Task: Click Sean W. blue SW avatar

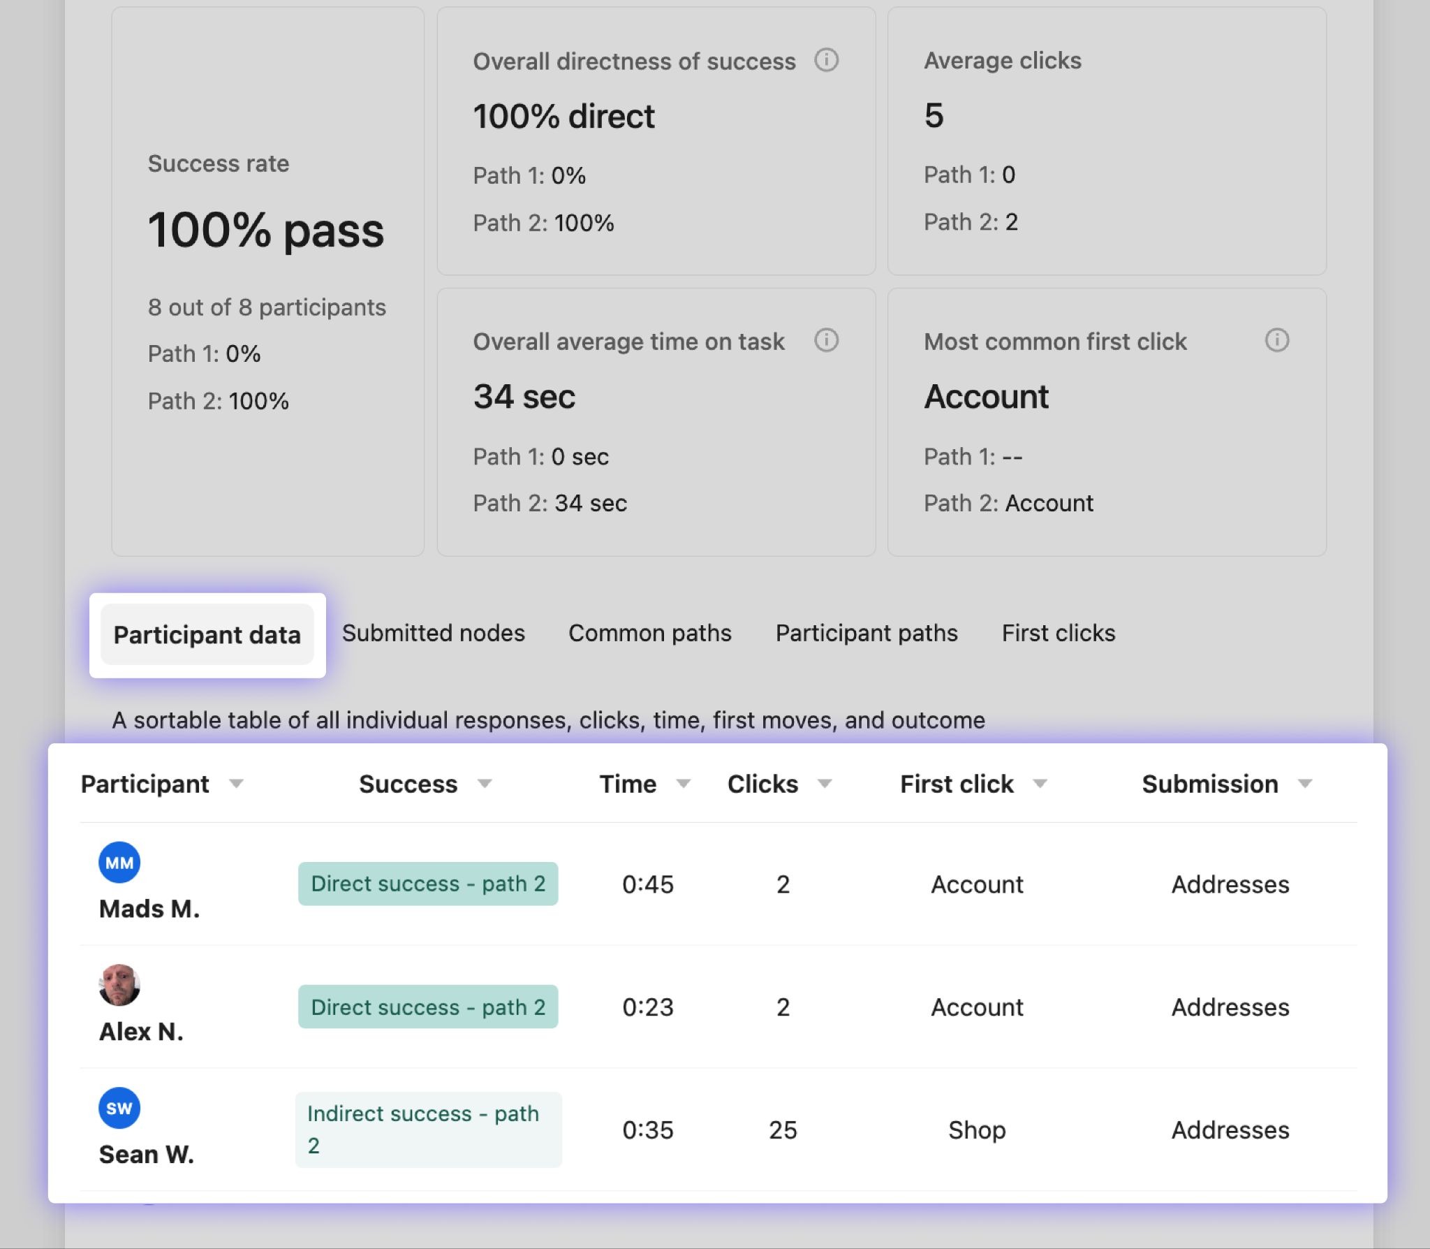Action: pyautogui.click(x=119, y=1108)
